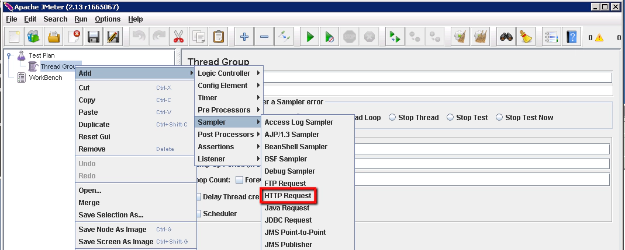Image resolution: width=625 pixels, height=250 pixels.
Task: Open the Timer submenu
Action: coord(229,98)
